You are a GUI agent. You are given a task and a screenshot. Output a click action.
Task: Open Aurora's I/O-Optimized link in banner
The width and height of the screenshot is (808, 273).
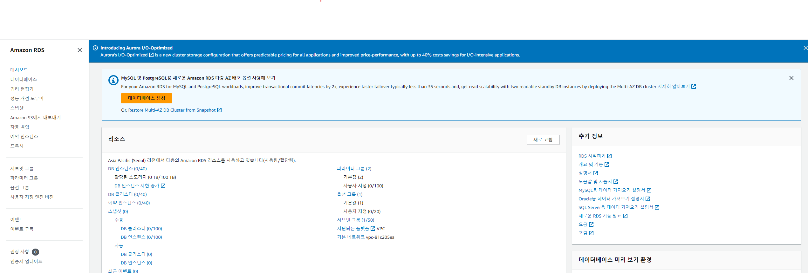coord(124,55)
